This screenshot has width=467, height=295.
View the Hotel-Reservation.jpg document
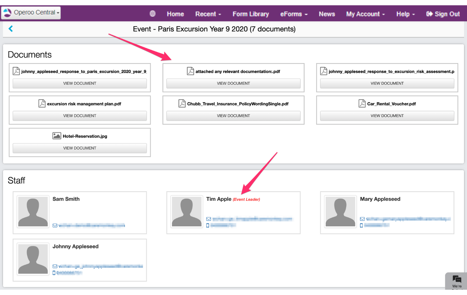pos(80,148)
